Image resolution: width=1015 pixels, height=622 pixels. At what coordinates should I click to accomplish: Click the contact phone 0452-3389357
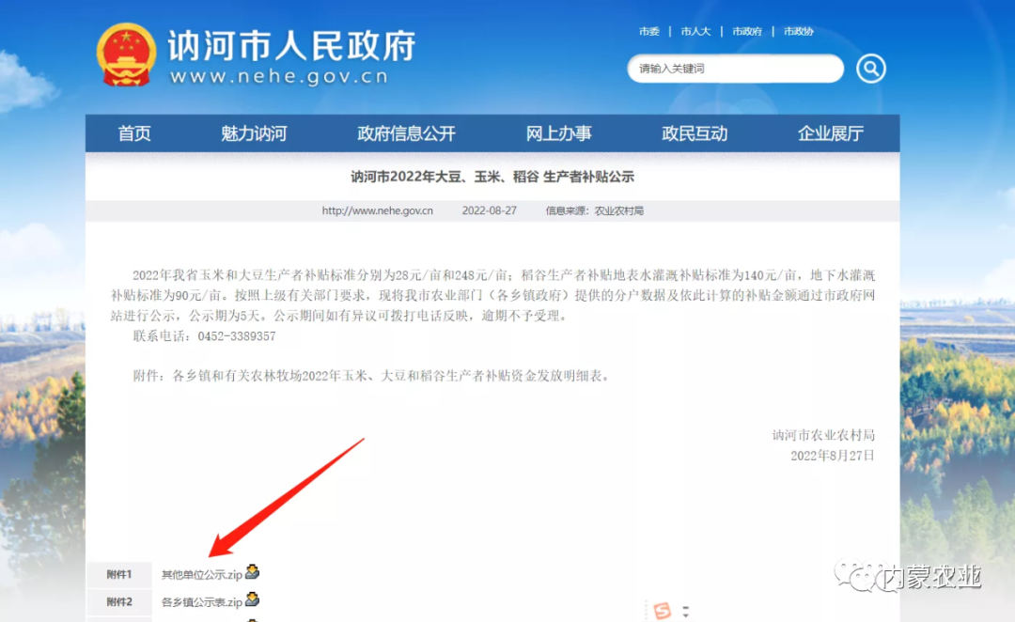237,336
